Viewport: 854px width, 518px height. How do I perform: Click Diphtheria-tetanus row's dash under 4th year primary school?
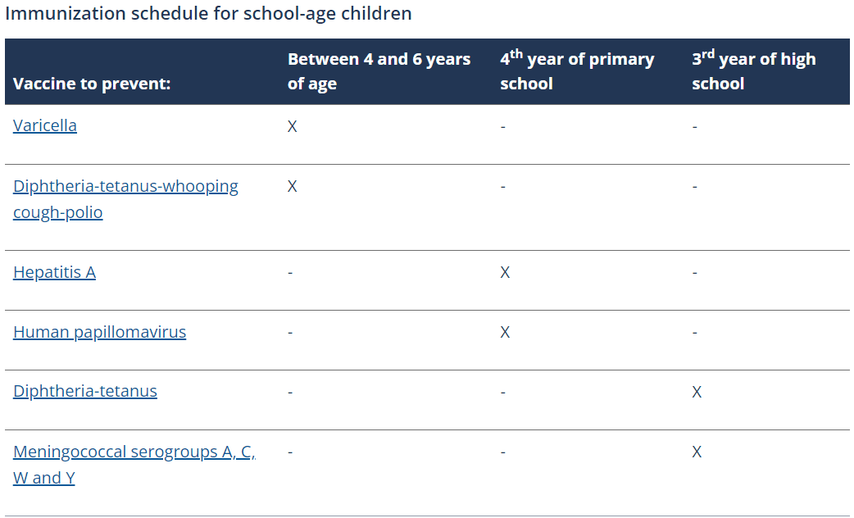click(x=502, y=392)
